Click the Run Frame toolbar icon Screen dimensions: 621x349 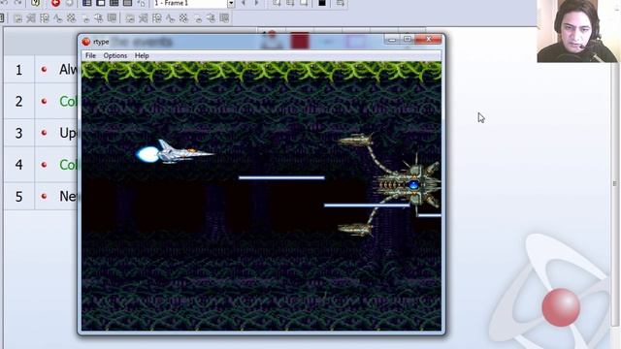[x=304, y=3]
